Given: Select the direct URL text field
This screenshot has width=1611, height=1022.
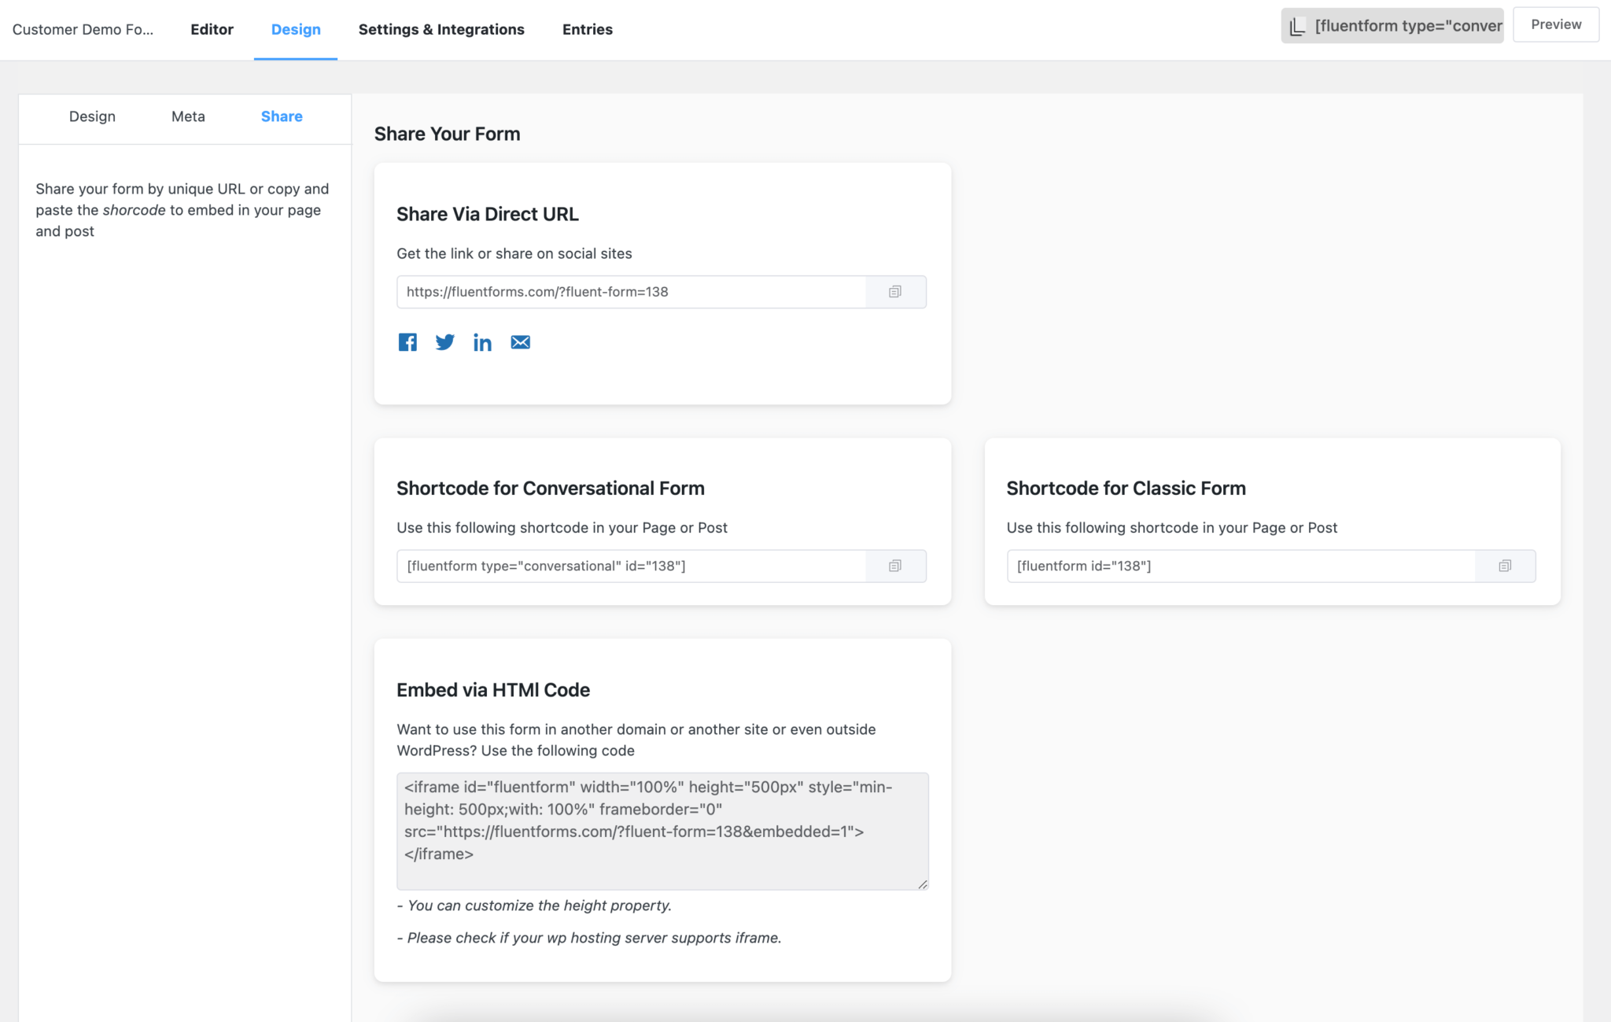Looking at the screenshot, I should 629,291.
